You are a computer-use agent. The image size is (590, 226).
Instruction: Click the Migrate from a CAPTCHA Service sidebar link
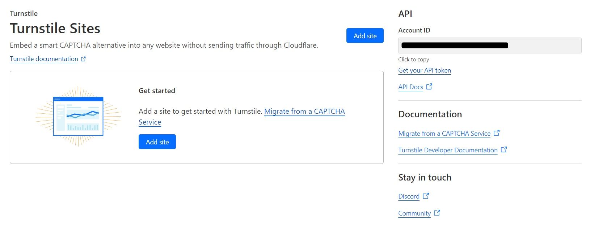tap(444, 133)
